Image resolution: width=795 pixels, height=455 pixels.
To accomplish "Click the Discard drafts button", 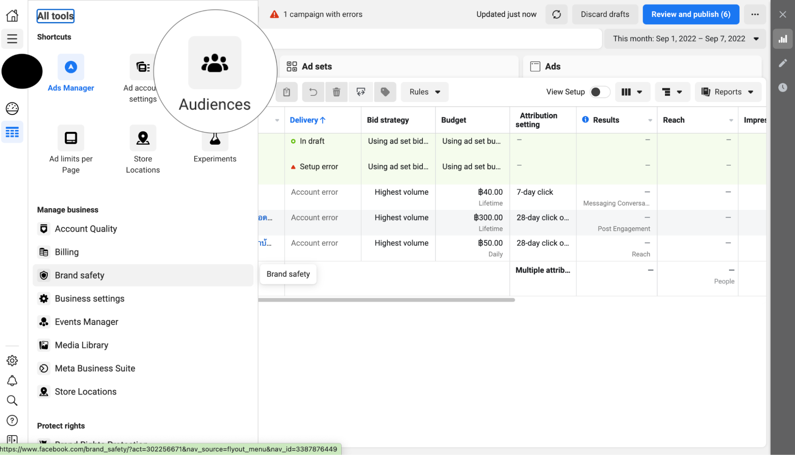I will tap(605, 15).
